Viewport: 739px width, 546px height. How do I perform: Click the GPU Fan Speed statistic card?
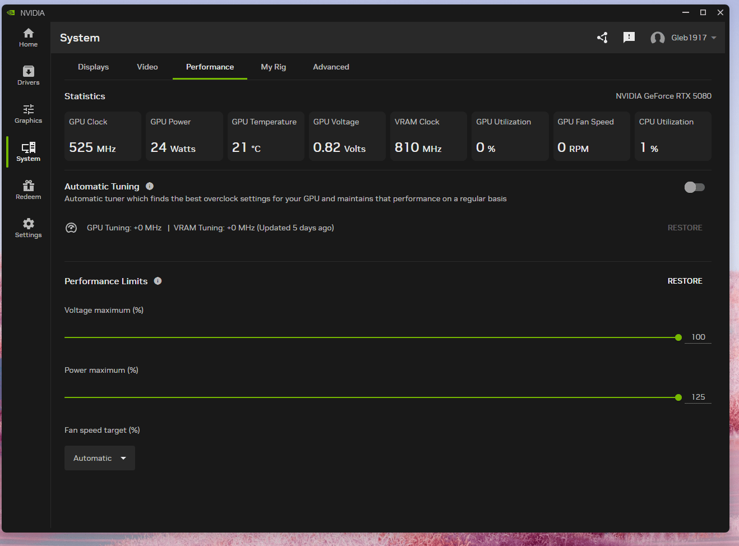(592, 136)
